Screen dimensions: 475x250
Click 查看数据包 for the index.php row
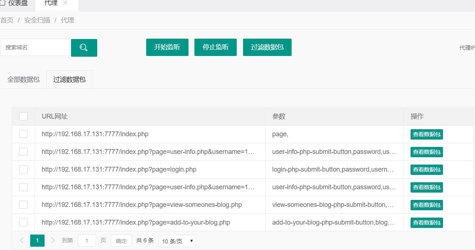point(426,134)
